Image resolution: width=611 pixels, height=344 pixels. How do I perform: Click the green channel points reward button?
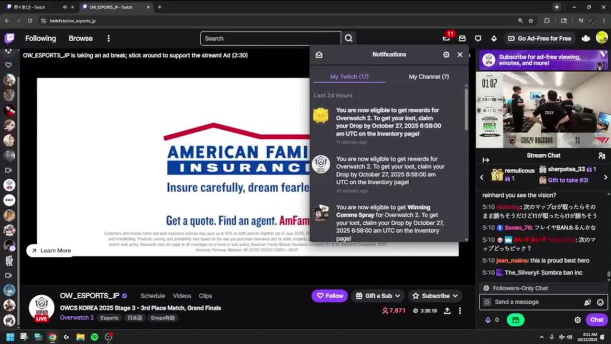[515, 320]
